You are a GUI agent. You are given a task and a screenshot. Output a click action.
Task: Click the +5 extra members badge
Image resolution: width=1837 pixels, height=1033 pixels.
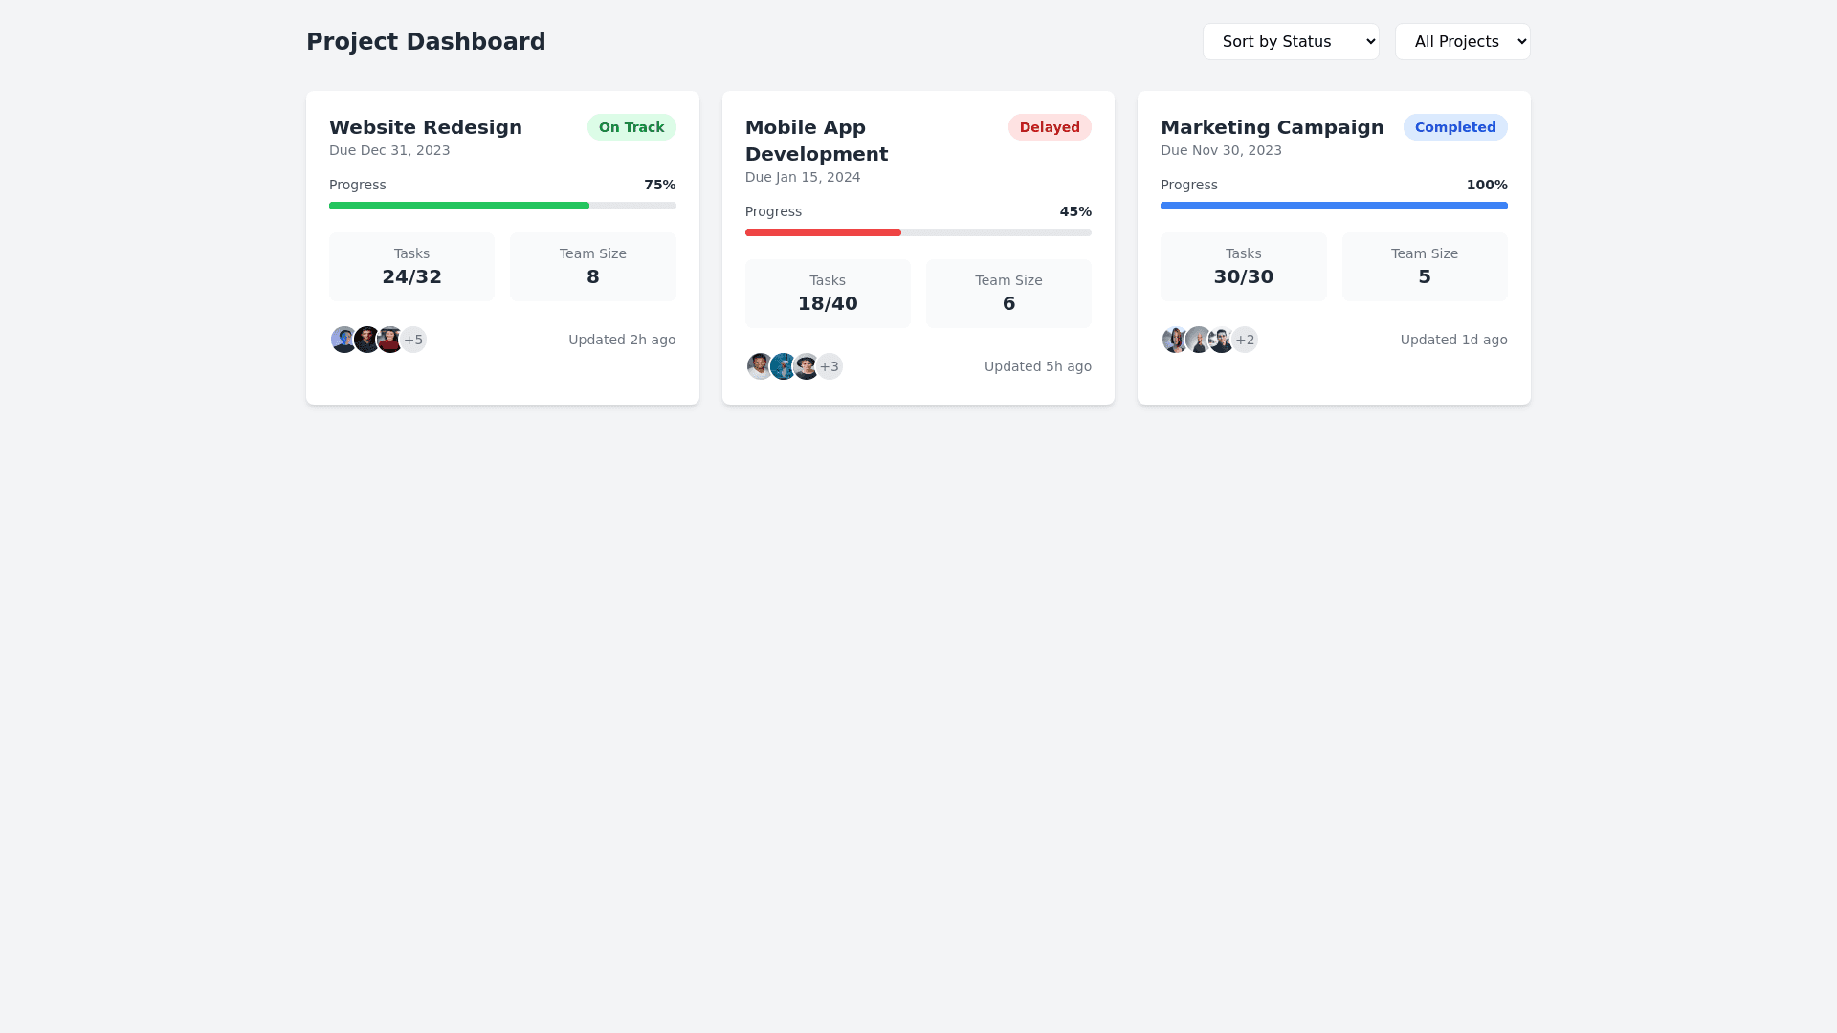(x=414, y=340)
